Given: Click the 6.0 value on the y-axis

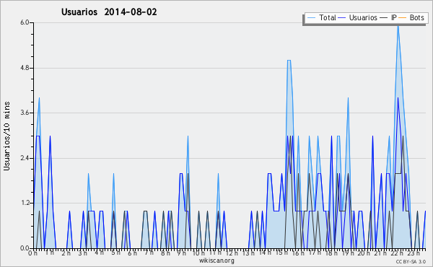Looking at the screenshot, I should pyautogui.click(x=25, y=22).
